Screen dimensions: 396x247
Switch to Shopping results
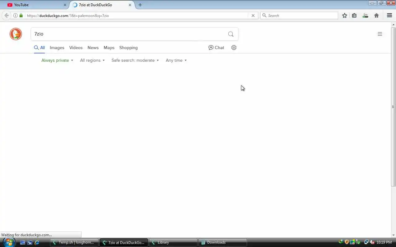[128, 48]
